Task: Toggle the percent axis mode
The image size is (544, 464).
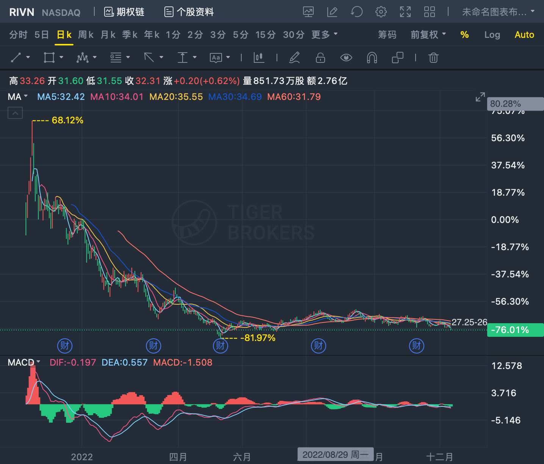Action: [x=464, y=35]
